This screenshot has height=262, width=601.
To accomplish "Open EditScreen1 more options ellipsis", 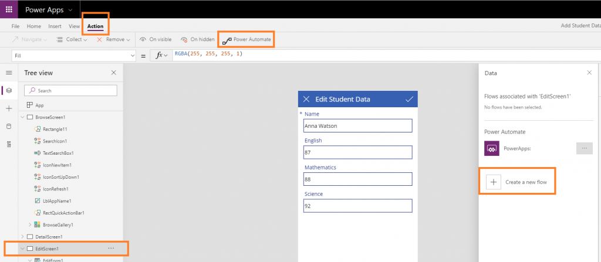I will pos(111,248).
